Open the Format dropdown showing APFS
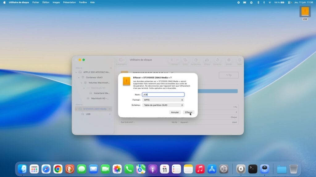 pos(163,100)
